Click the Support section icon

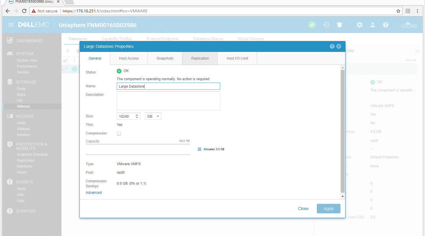10,211
